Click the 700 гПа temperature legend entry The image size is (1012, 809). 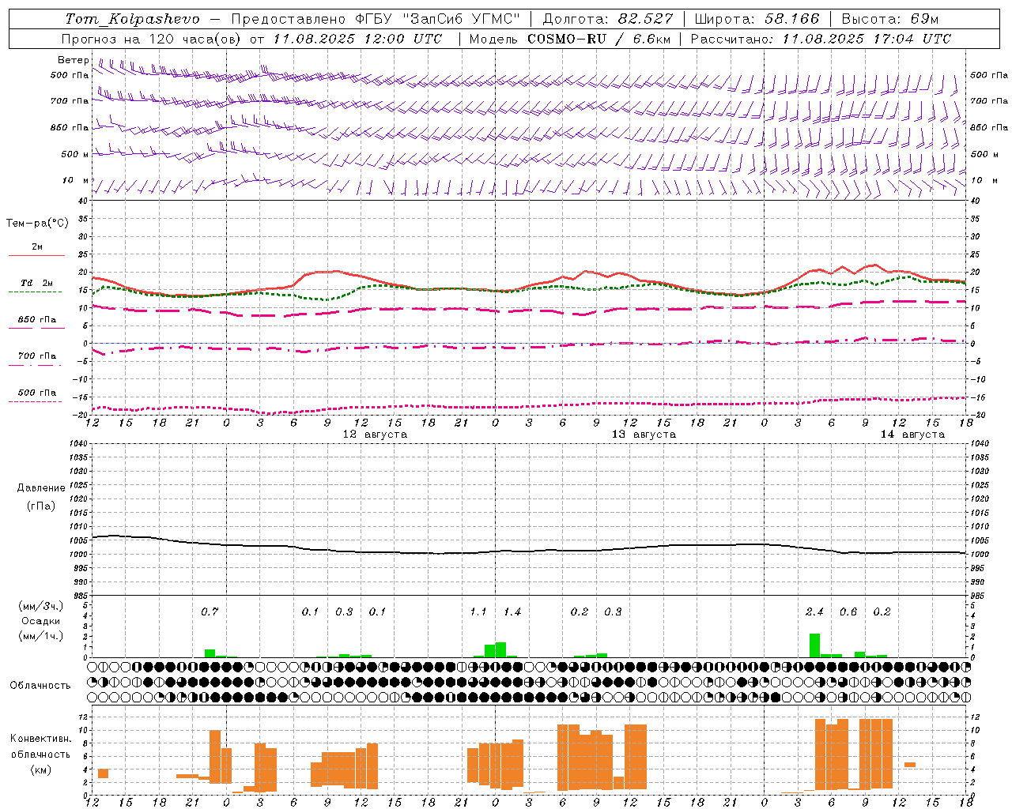[x=36, y=356]
